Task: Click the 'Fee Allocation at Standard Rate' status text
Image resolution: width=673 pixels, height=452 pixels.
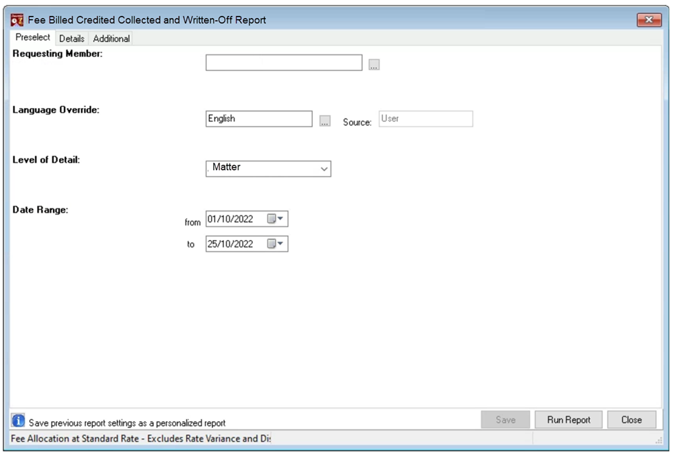Action: click(x=141, y=439)
